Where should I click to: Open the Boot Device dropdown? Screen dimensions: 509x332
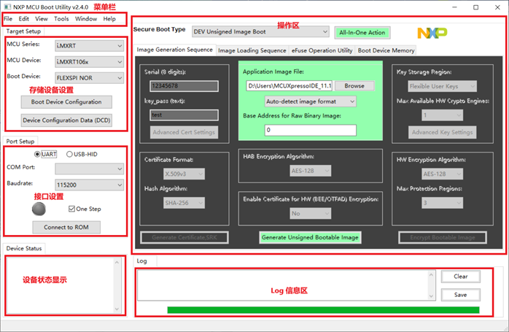89,77
